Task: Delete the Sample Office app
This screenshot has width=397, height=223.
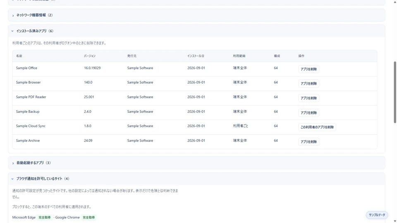Action: point(309,69)
